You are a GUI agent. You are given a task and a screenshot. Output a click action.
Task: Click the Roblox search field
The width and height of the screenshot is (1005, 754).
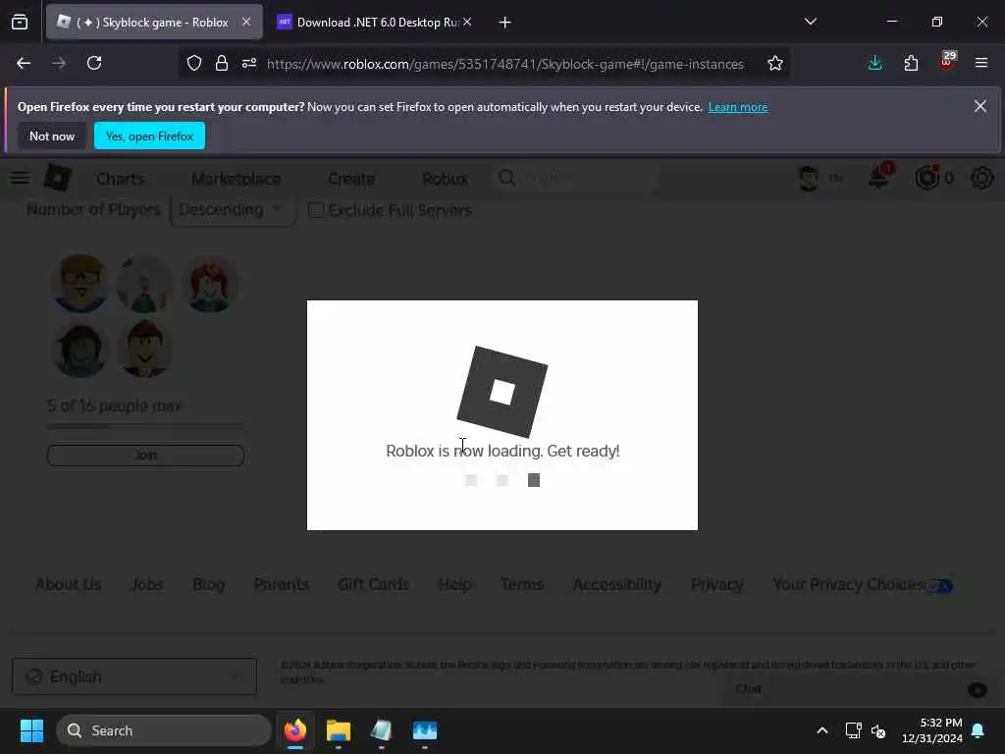(x=577, y=178)
